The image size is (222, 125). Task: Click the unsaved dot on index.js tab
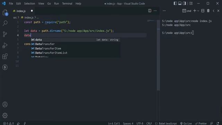click(x=32, y=11)
